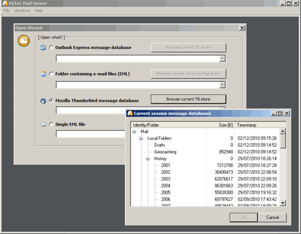Screen dimensions: 301x234
Task: Click the Timestamp column header
Action: click(257, 125)
